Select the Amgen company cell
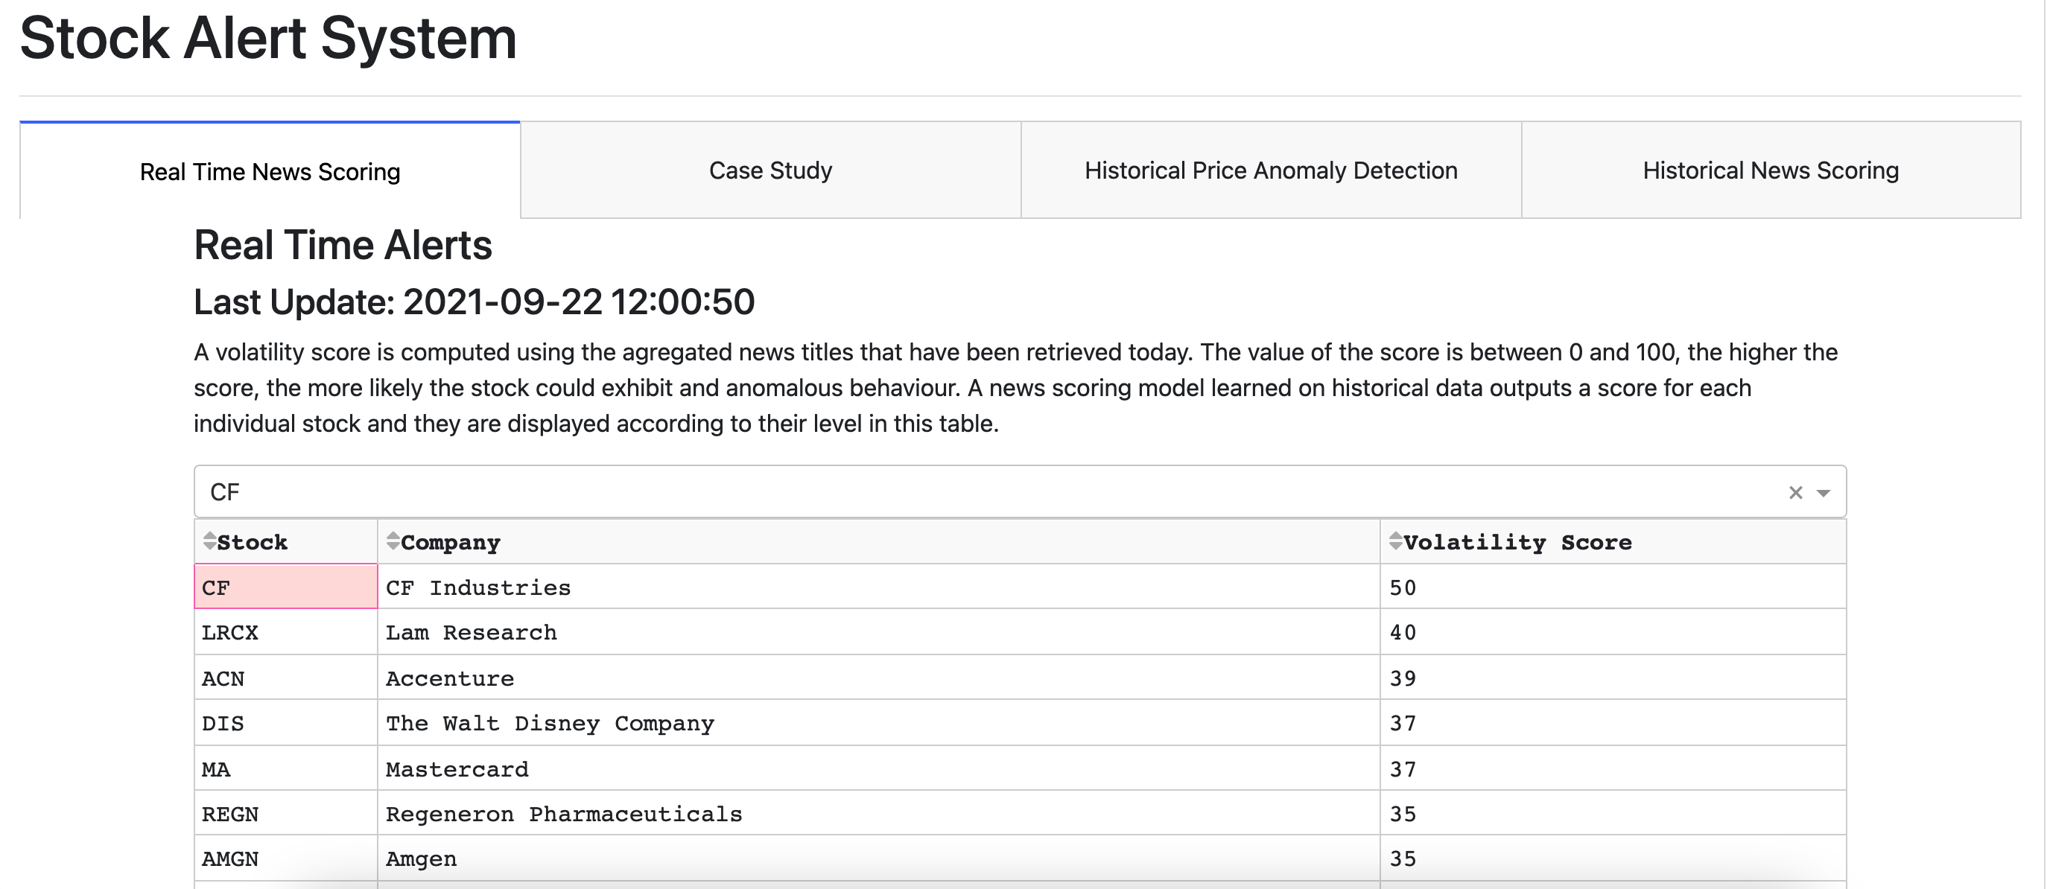The width and height of the screenshot is (2047, 889). (x=879, y=858)
